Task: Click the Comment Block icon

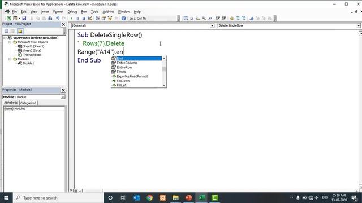Action: pos(238,18)
